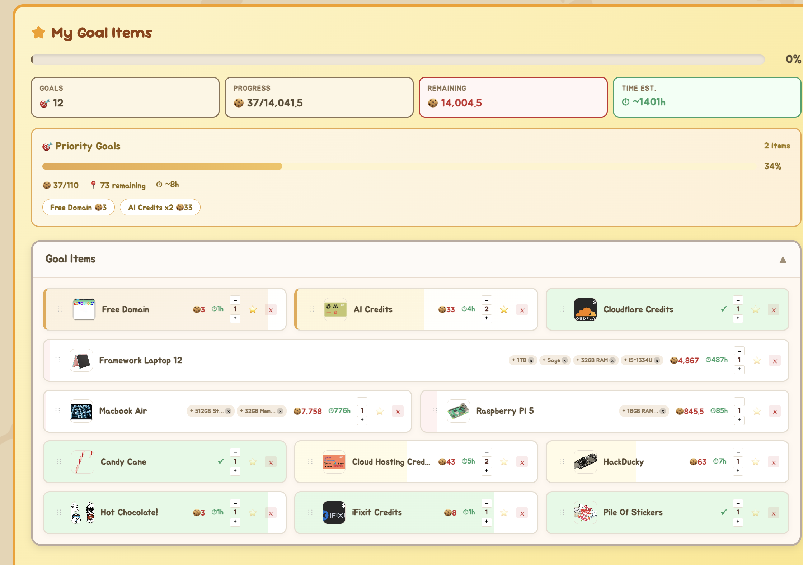Viewport: 803px width, 565px height.
Task: Remove 16GB RAM option on Raspberry Pi 5
Action: pyautogui.click(x=663, y=412)
